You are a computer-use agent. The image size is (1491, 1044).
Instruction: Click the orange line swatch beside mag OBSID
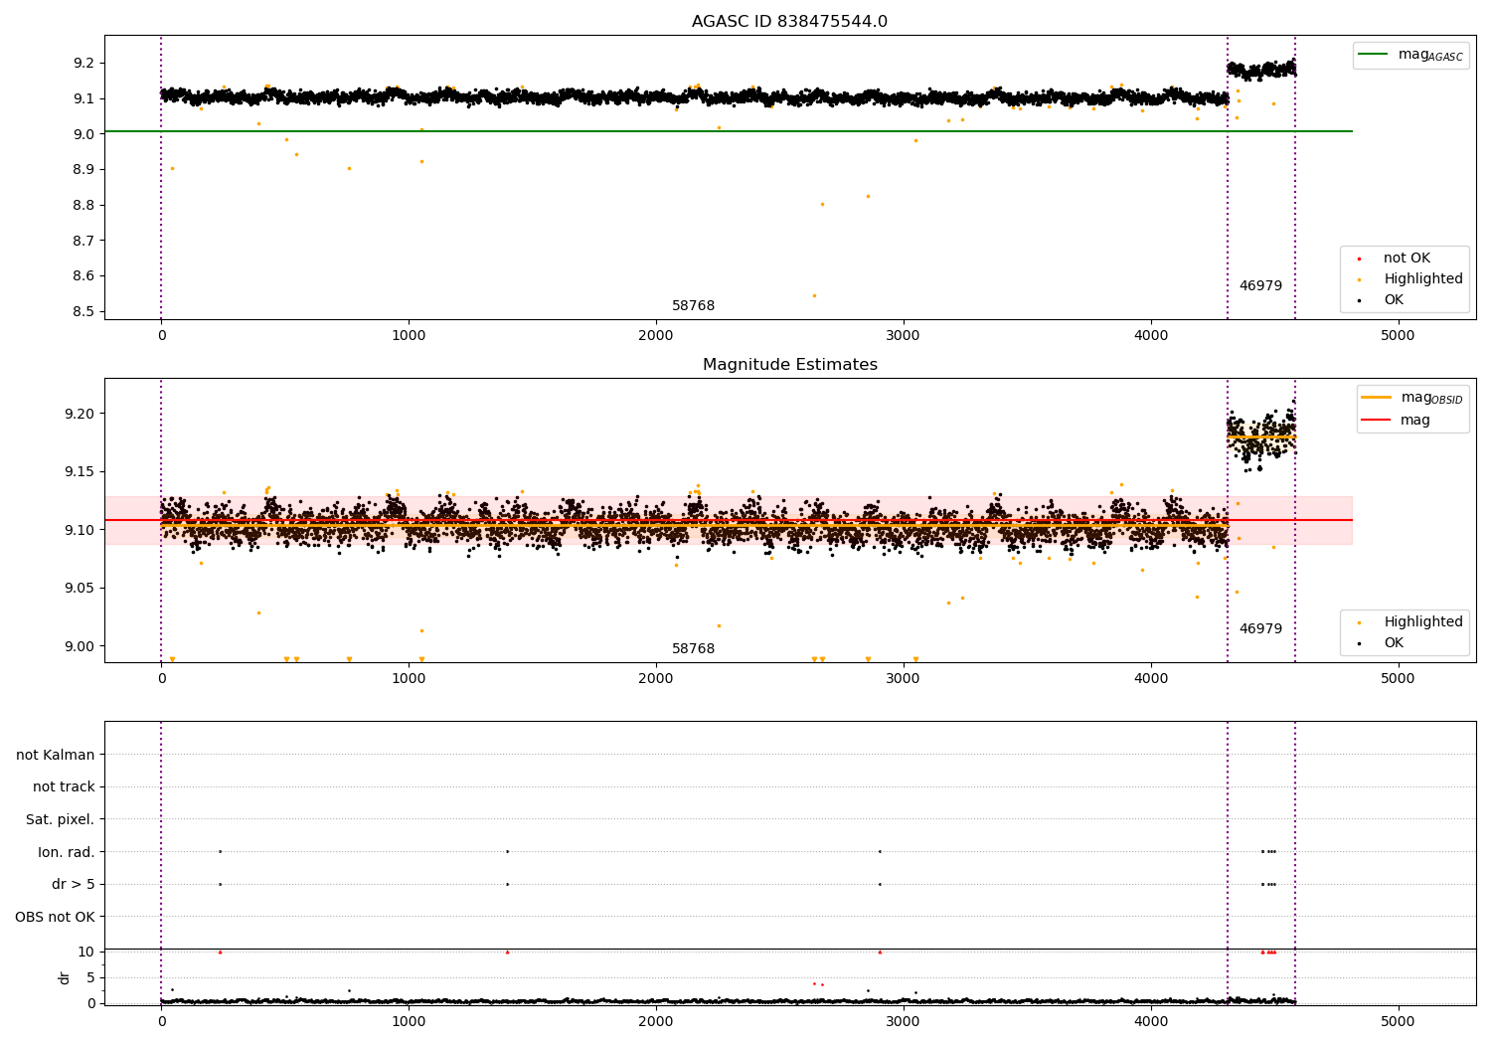tap(1377, 398)
